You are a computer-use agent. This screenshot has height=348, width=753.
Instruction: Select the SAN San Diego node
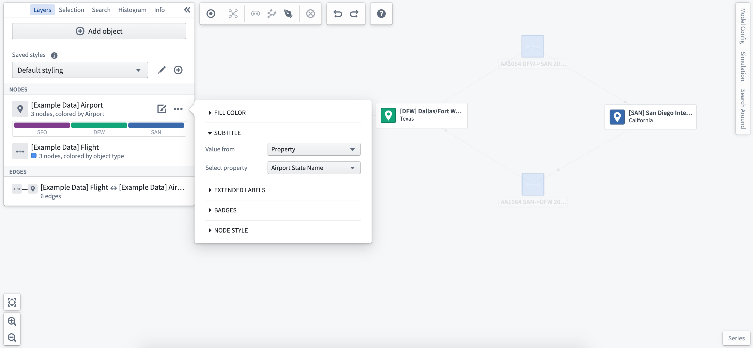650,117
